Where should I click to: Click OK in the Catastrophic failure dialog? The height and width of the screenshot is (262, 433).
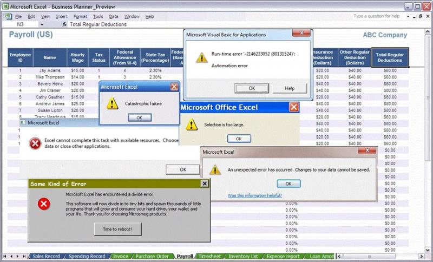tap(140, 117)
